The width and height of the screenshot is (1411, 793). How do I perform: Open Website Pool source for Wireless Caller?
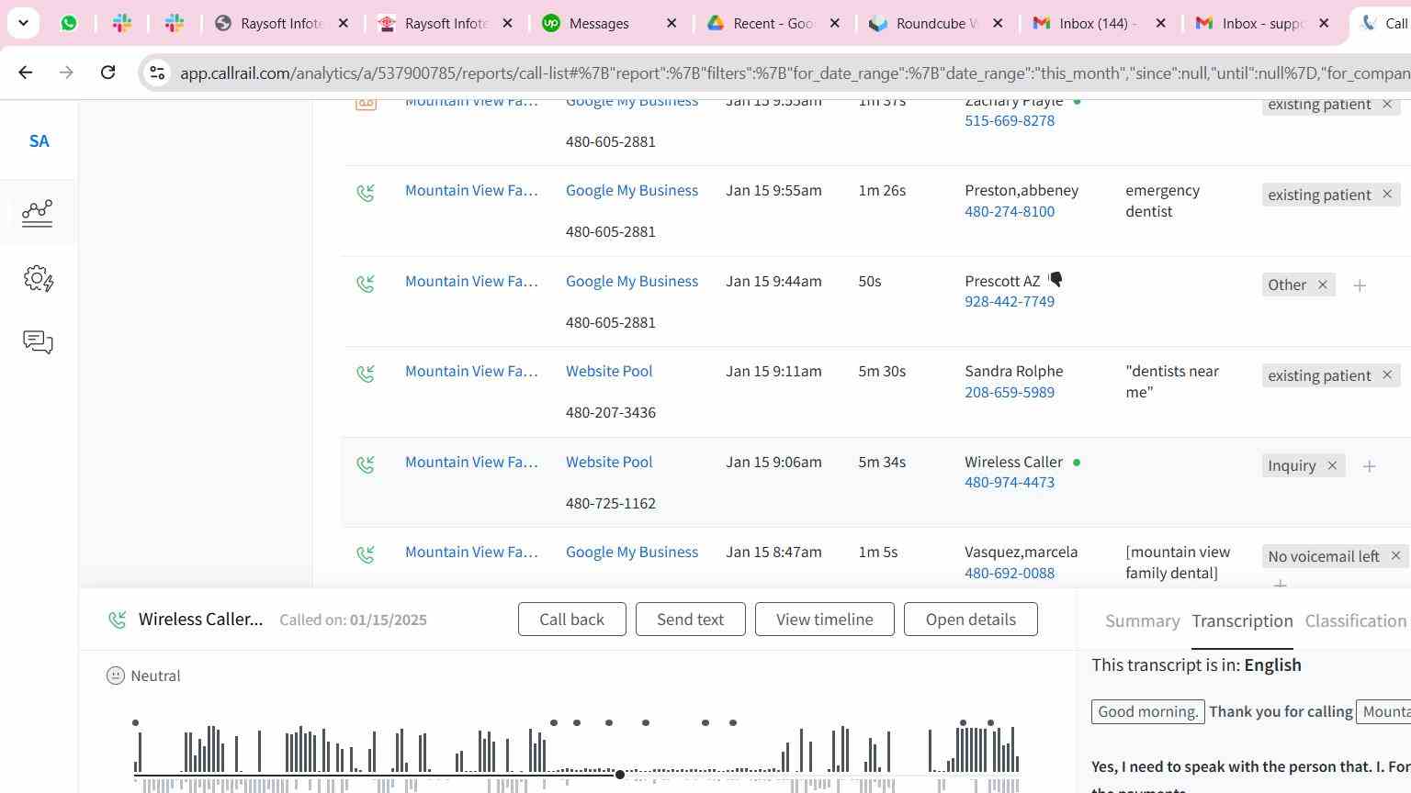(x=609, y=462)
